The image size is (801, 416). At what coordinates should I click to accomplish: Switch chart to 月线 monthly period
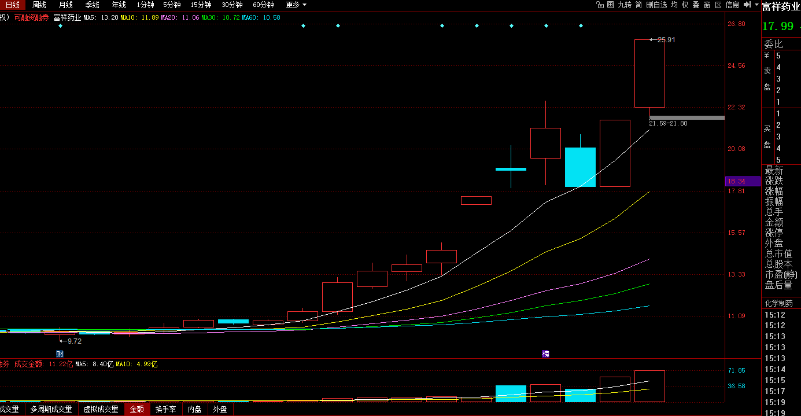pyautogui.click(x=66, y=5)
